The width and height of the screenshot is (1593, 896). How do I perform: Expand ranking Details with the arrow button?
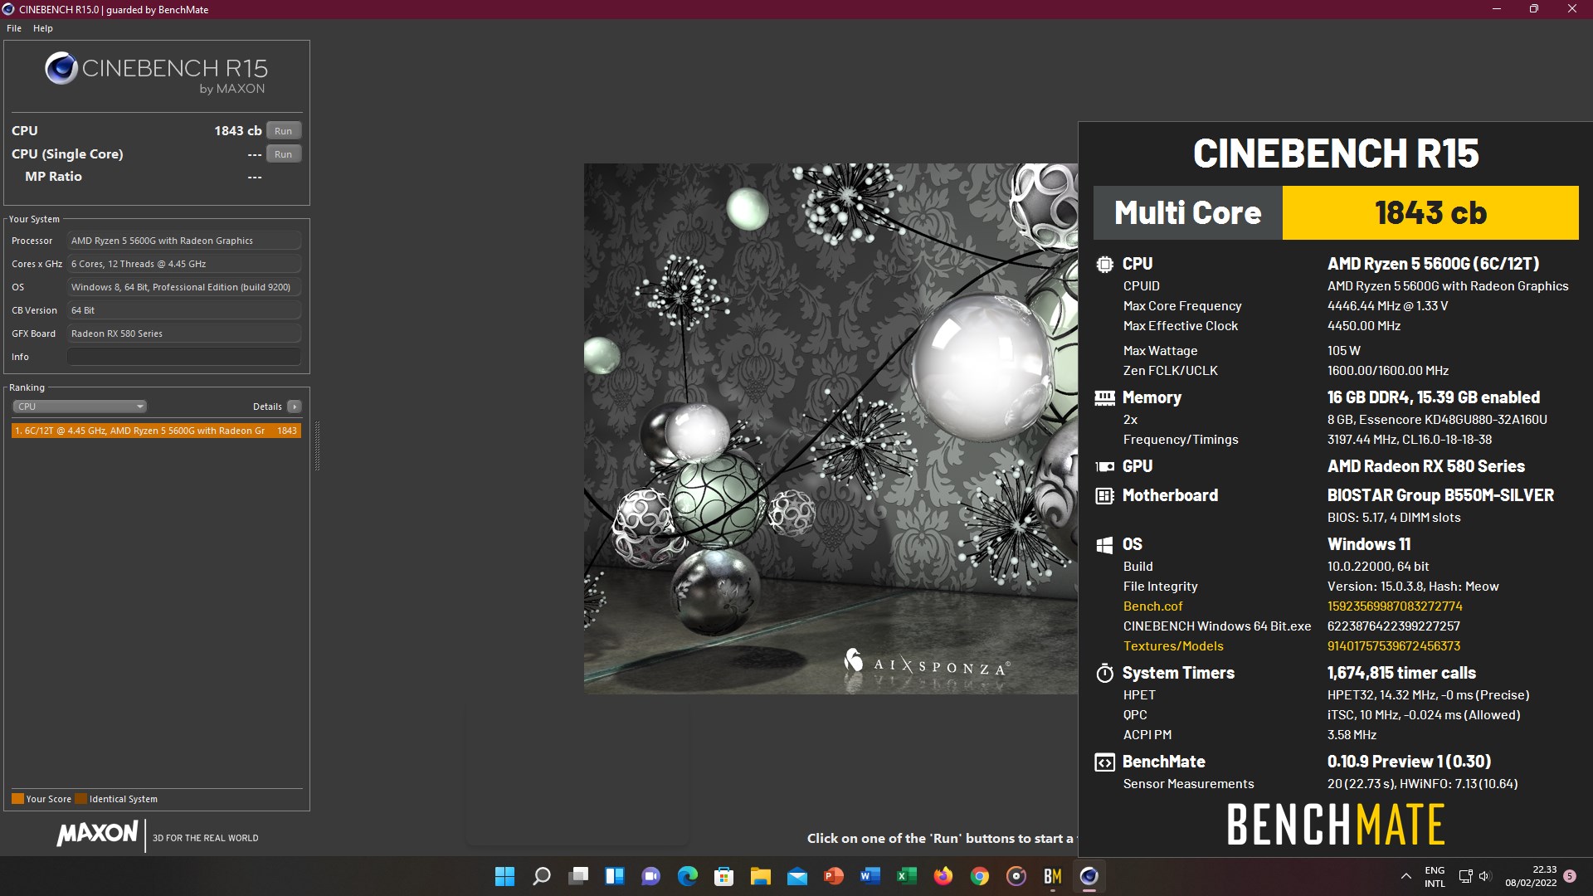(x=295, y=407)
